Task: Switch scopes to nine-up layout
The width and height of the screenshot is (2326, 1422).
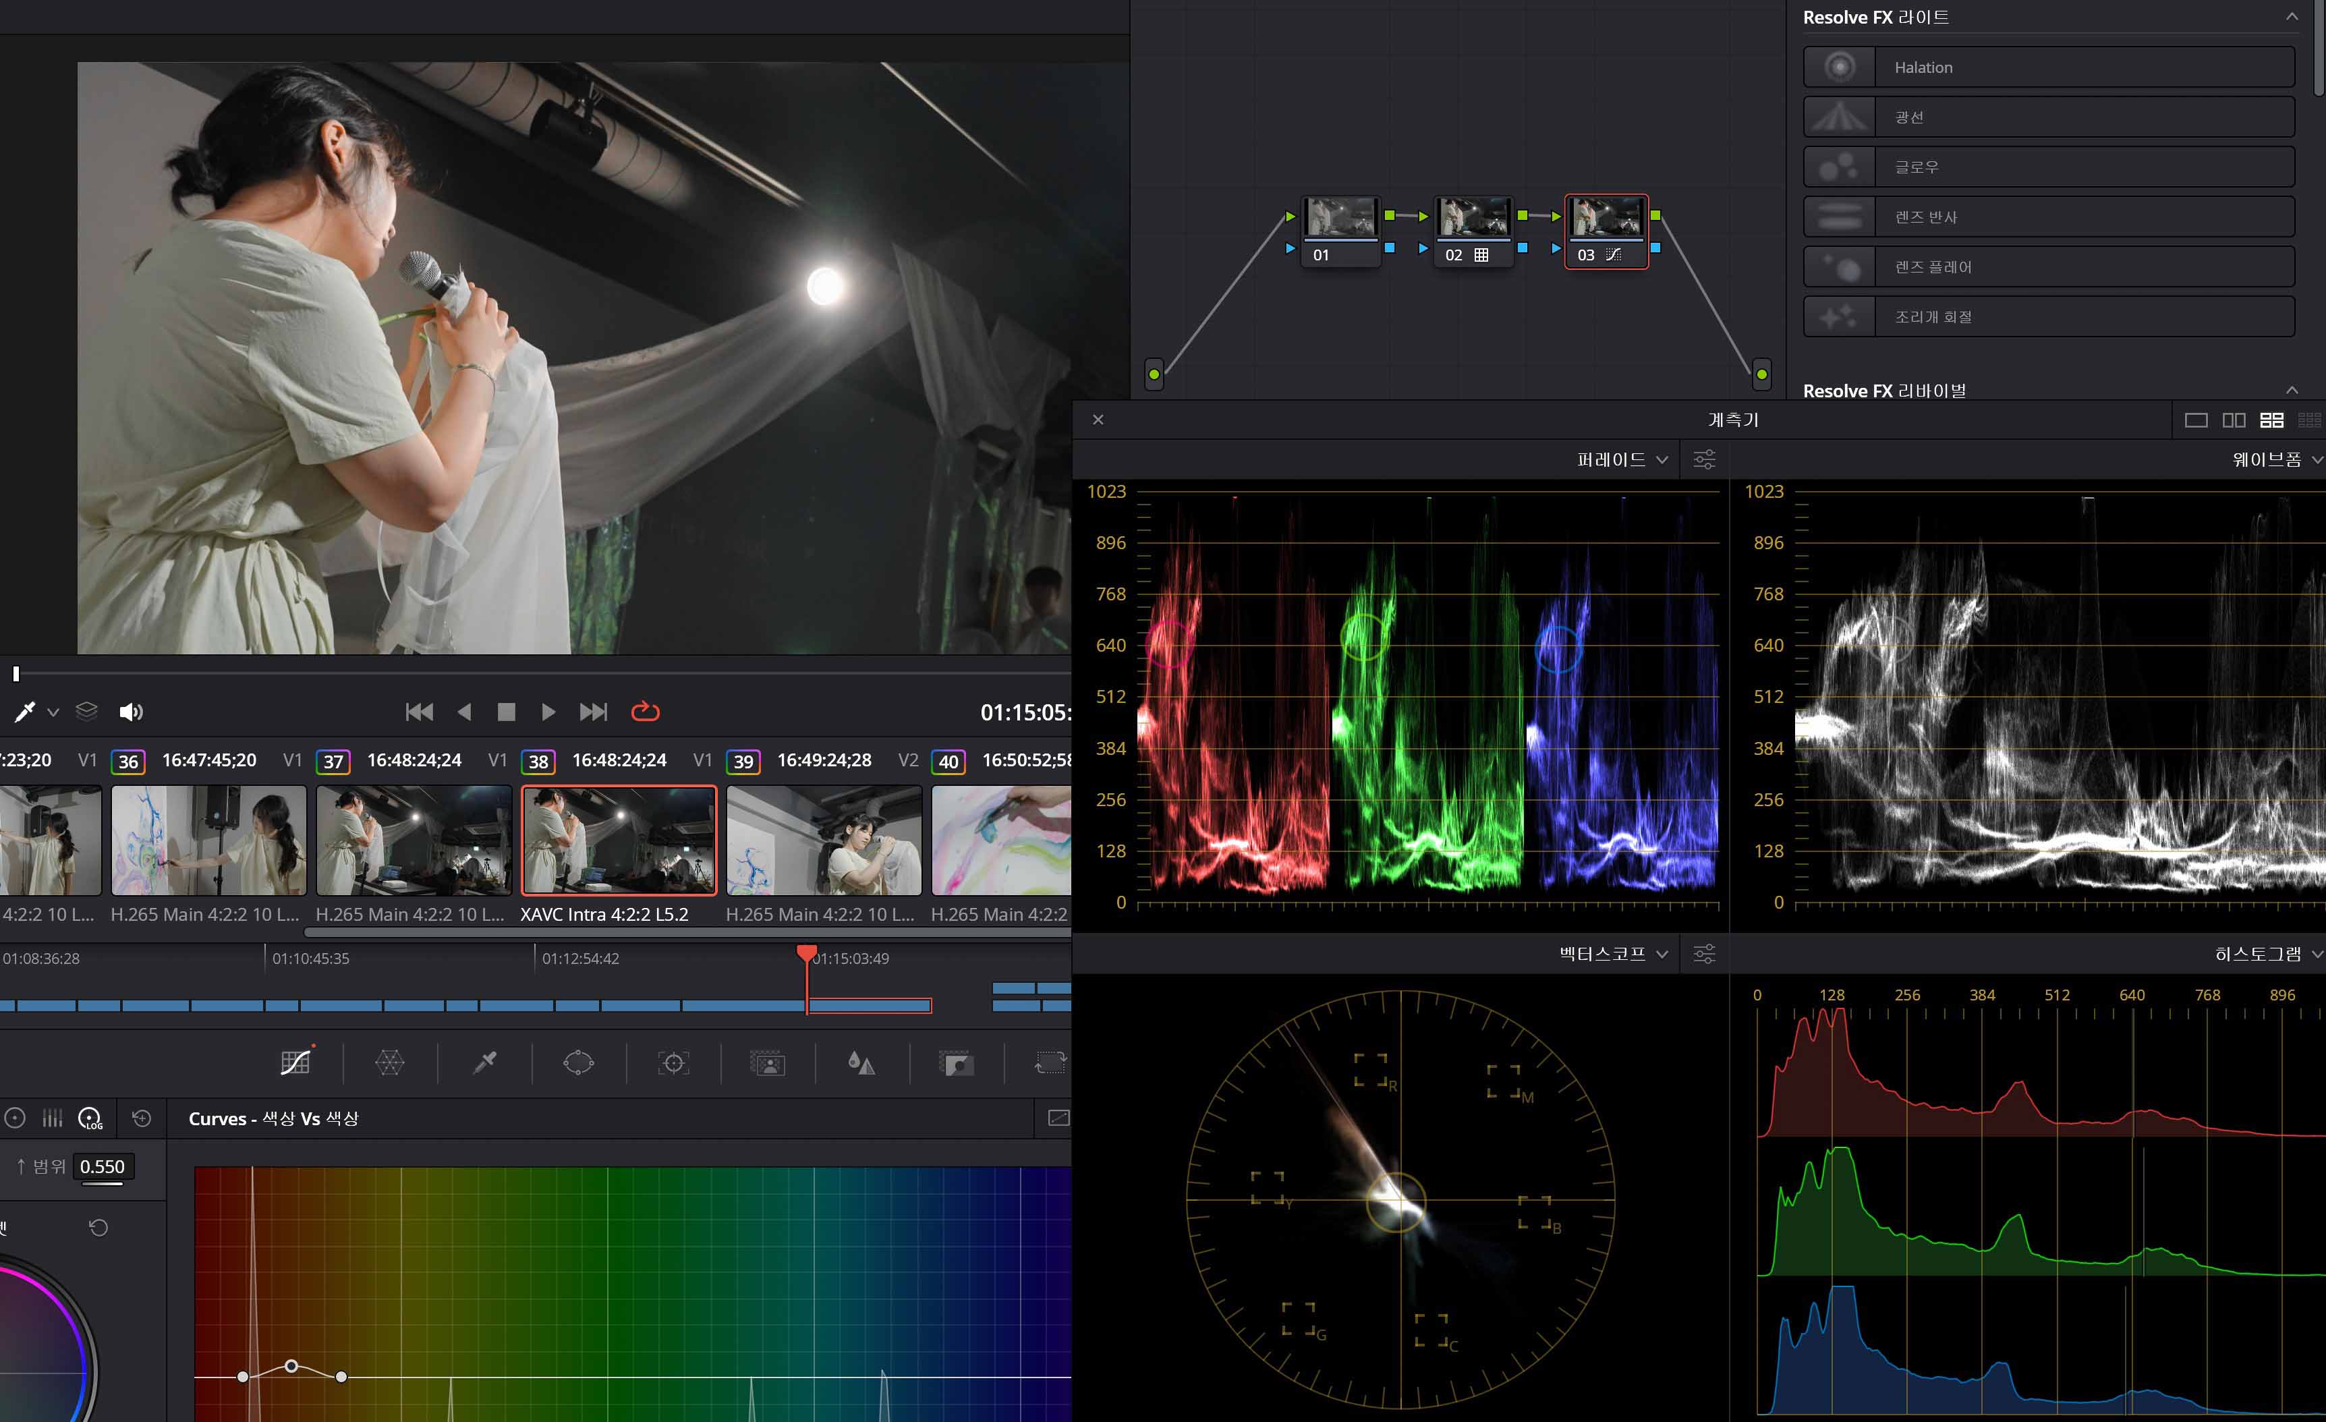Action: click(x=2309, y=420)
